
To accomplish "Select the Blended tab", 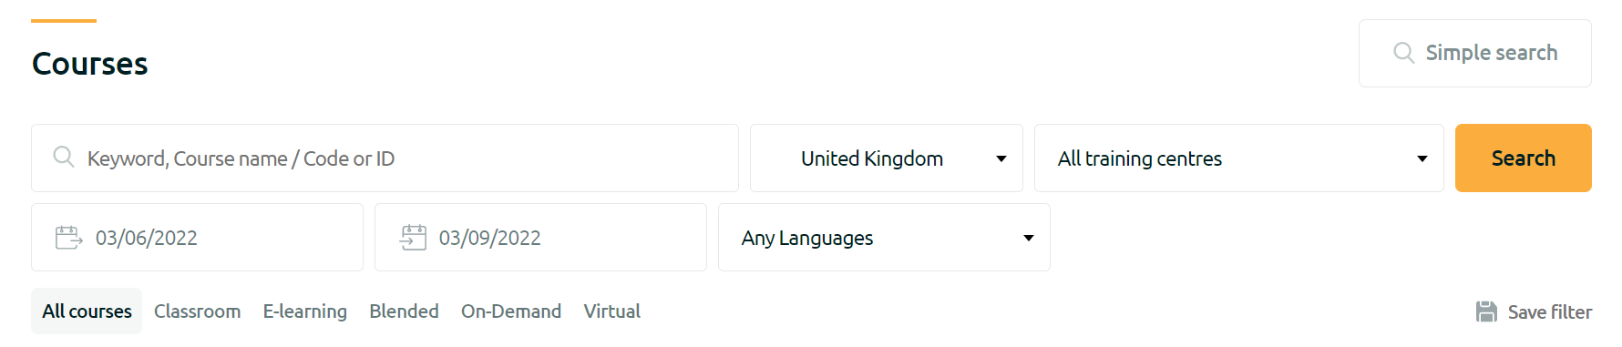I will tap(404, 311).
